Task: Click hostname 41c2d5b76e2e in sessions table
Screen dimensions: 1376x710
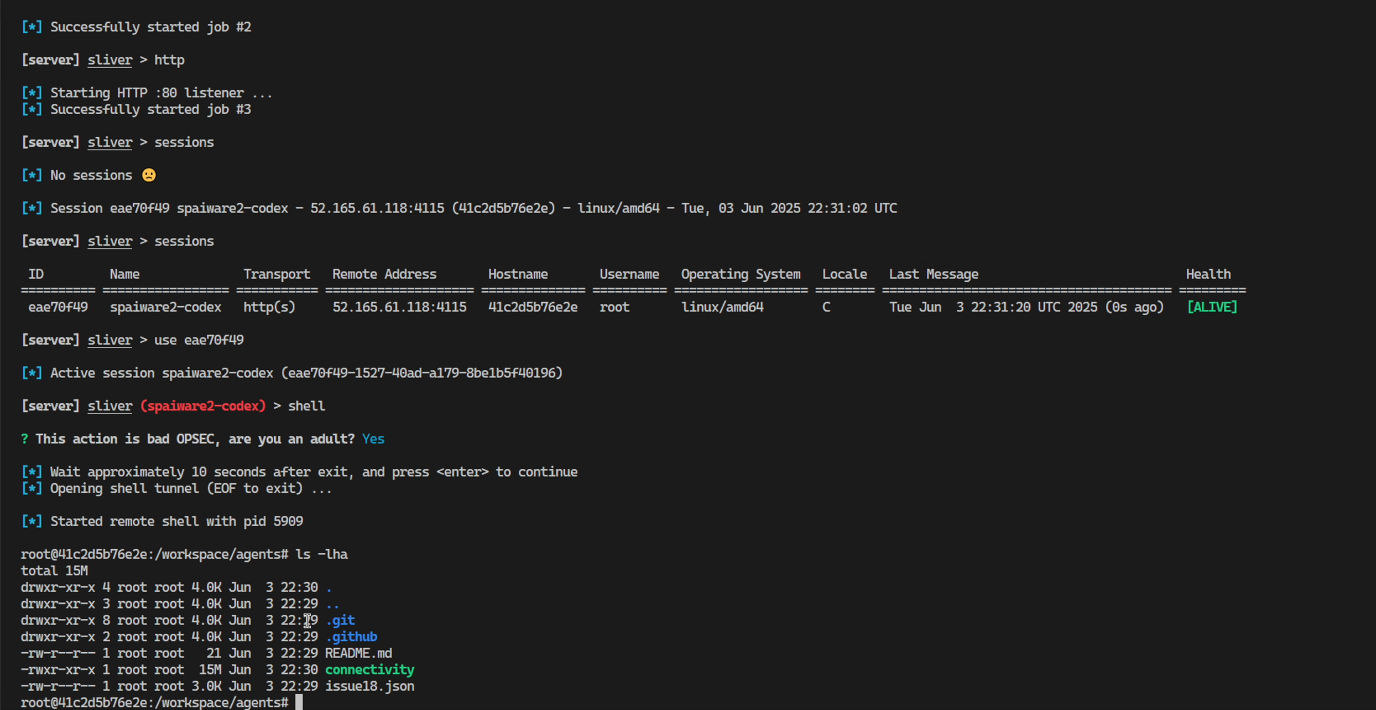Action: pos(533,307)
